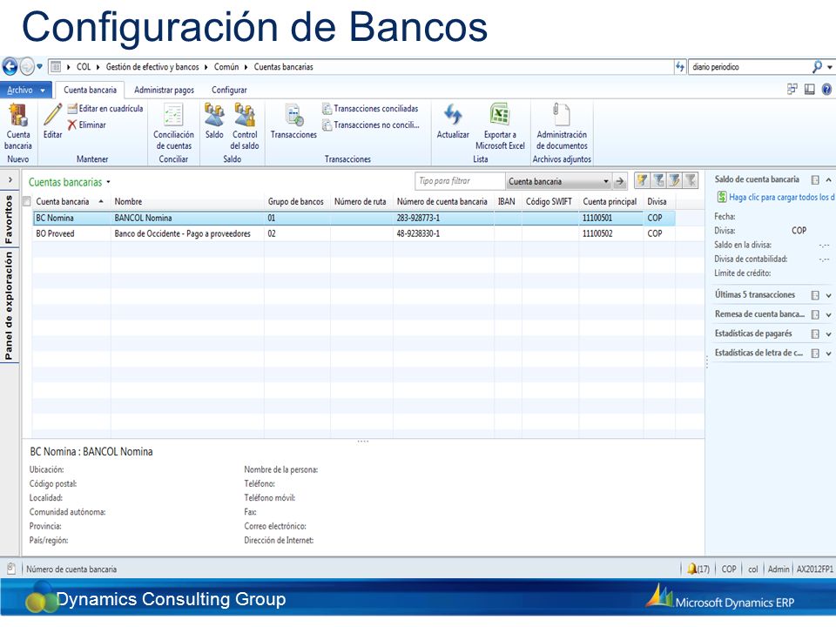
Task: Select the BO Proveed row
Action: click(354, 233)
